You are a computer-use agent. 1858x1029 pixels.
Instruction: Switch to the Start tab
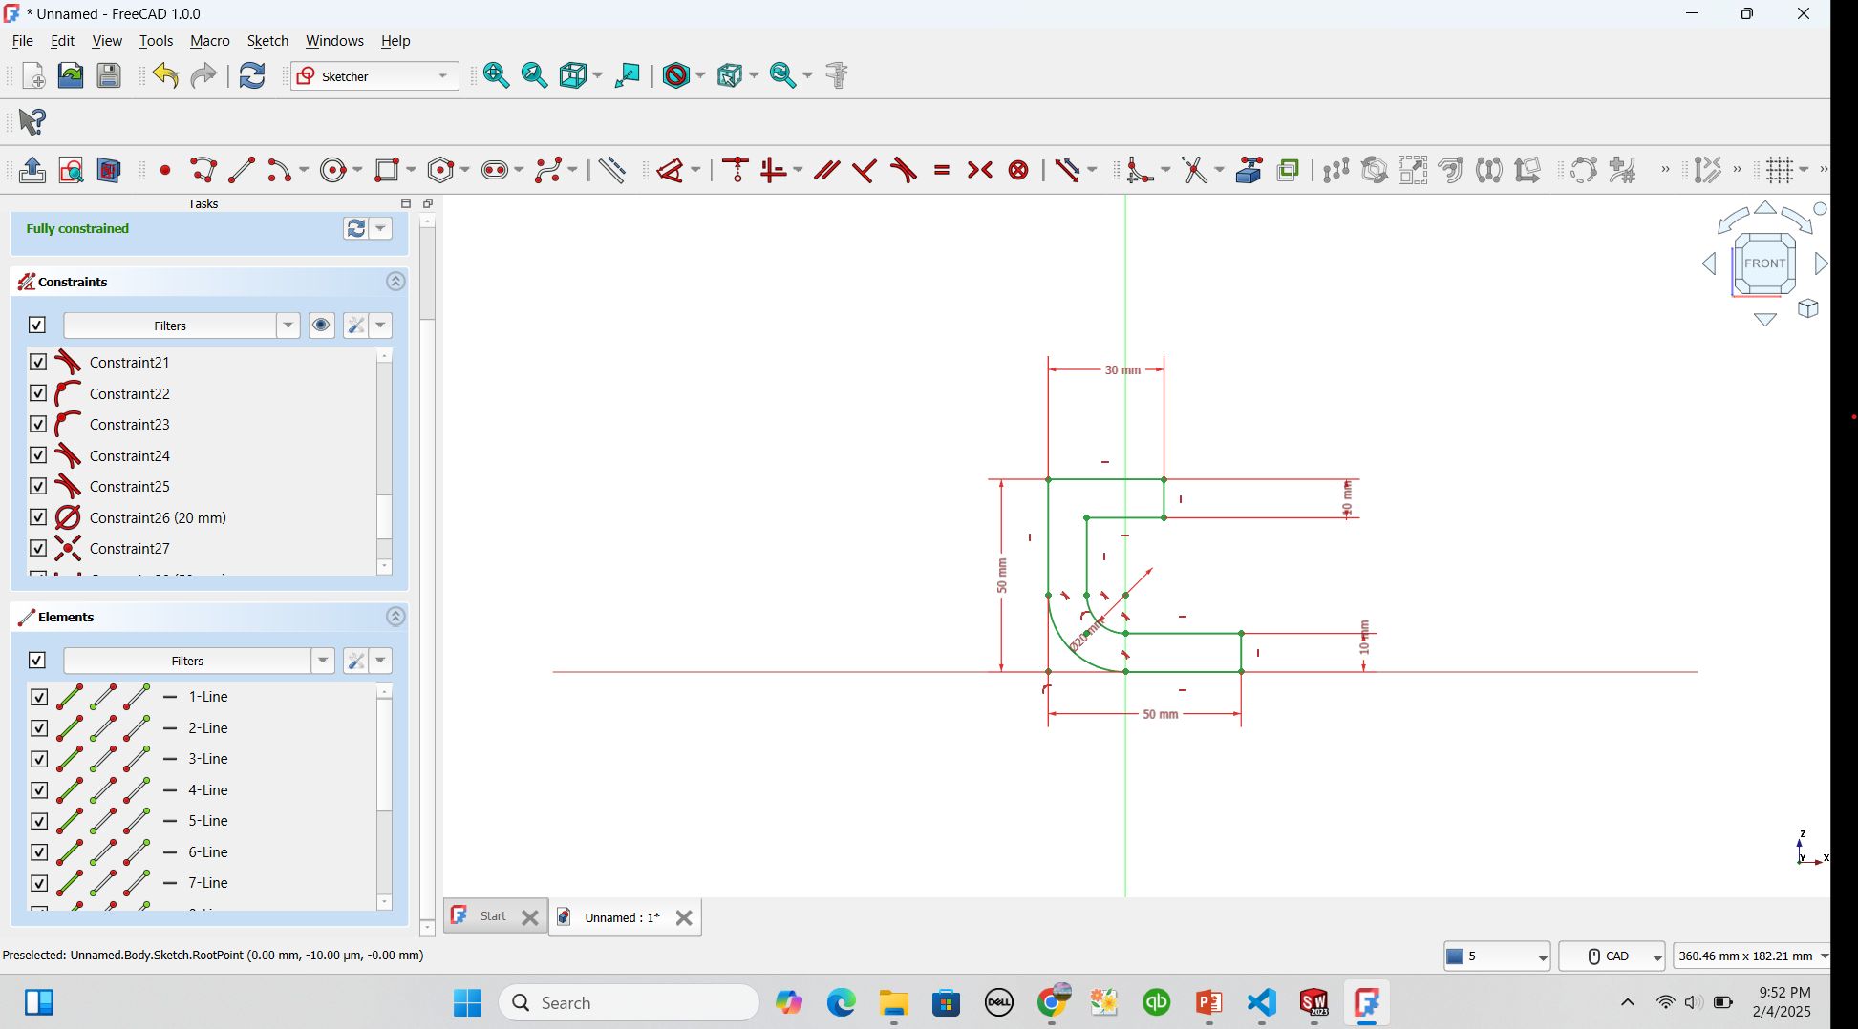pos(493,916)
